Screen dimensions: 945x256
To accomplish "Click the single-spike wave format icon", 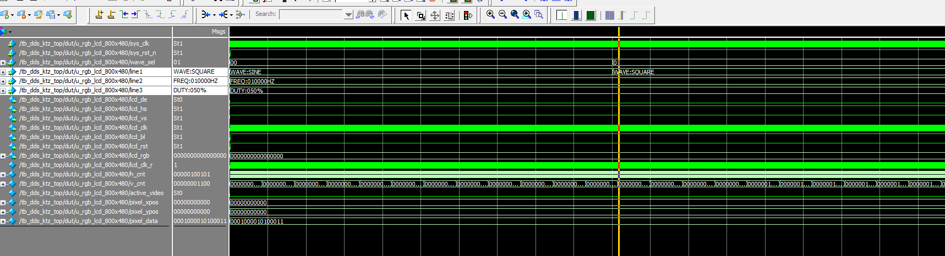I will 562,15.
